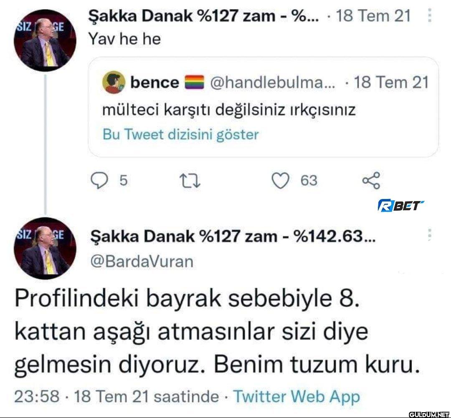Click the reply speech bubble icon
The width and height of the screenshot is (451, 418).
point(99,181)
